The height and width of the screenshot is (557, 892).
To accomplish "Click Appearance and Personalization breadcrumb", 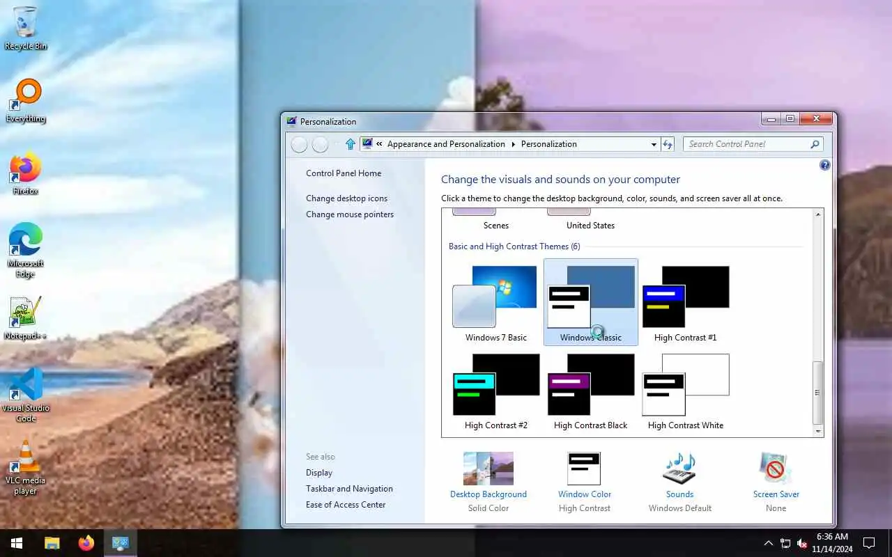I will click(x=446, y=144).
